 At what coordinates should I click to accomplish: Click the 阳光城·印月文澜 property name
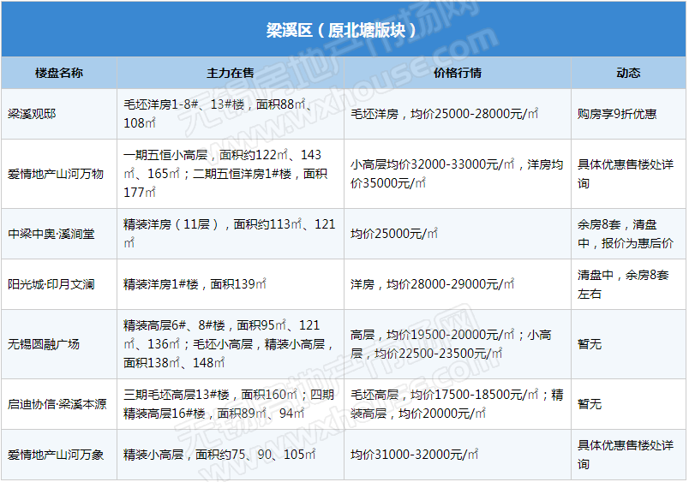(51, 284)
